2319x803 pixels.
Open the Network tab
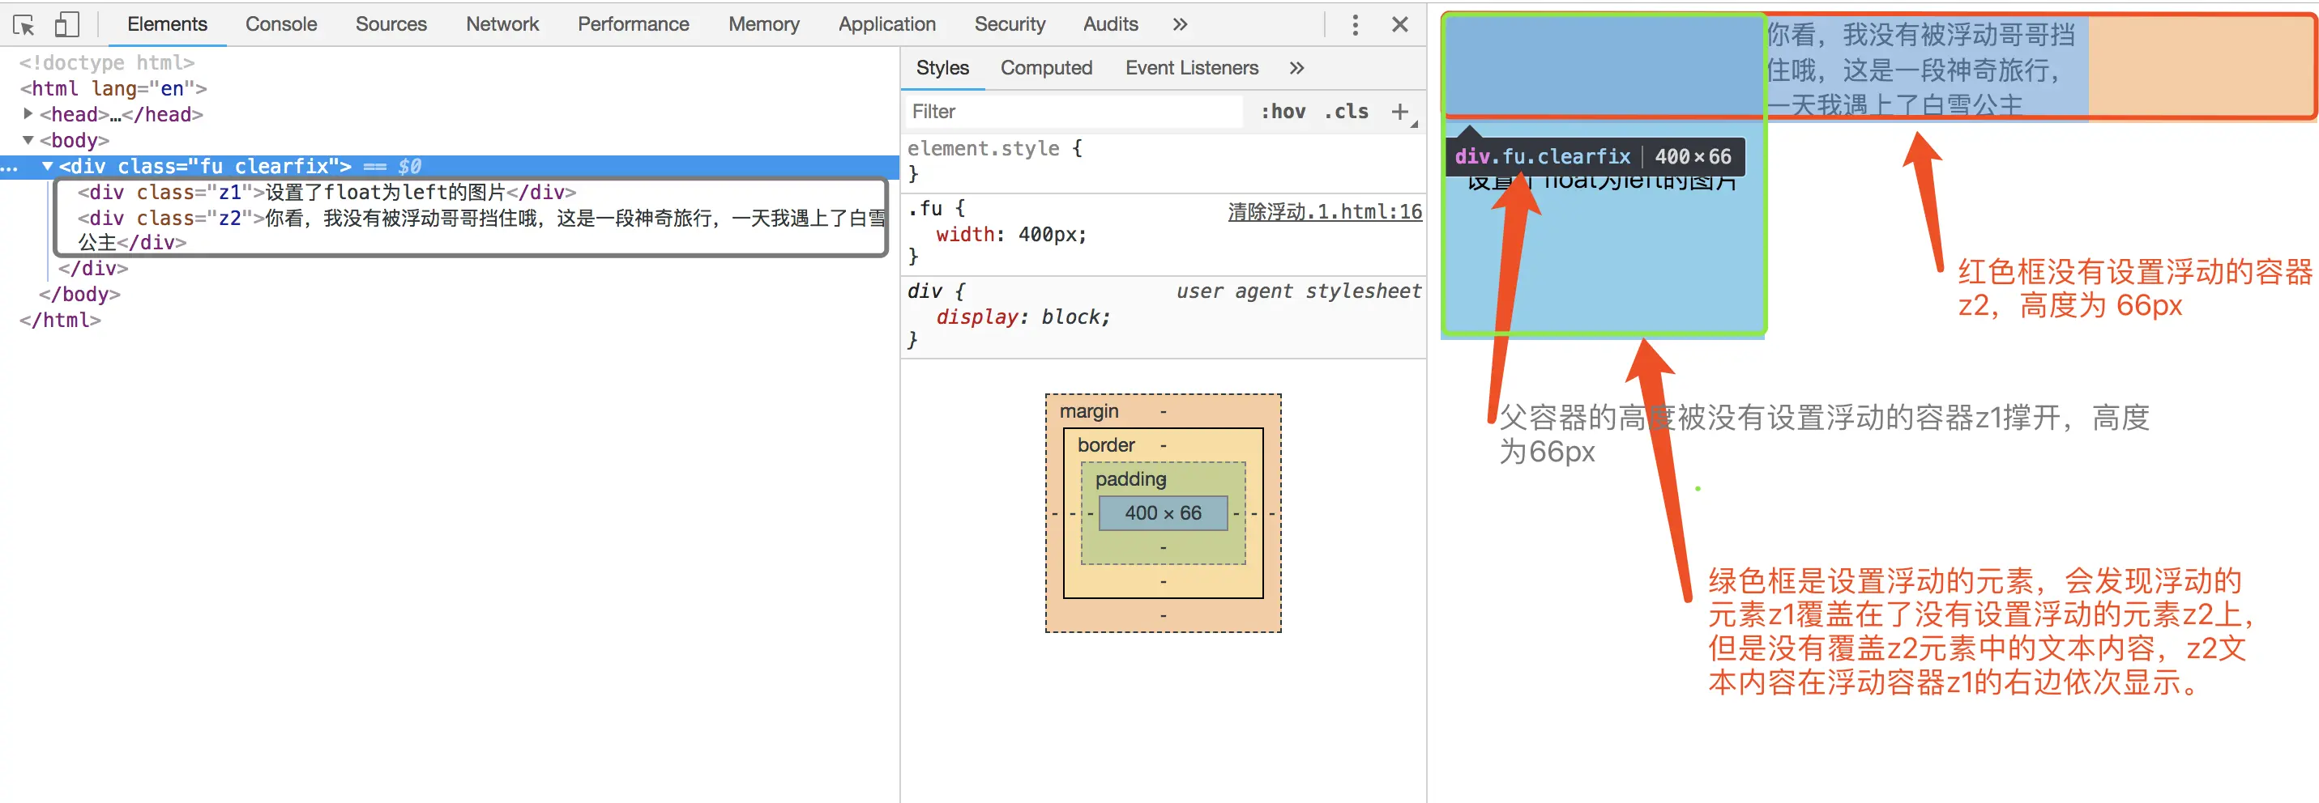pos(502,24)
